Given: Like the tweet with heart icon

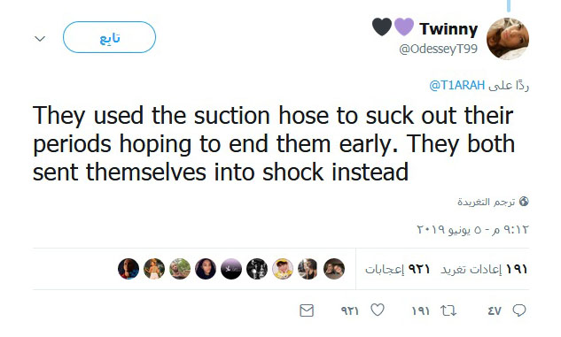Looking at the screenshot, I should point(378,310).
